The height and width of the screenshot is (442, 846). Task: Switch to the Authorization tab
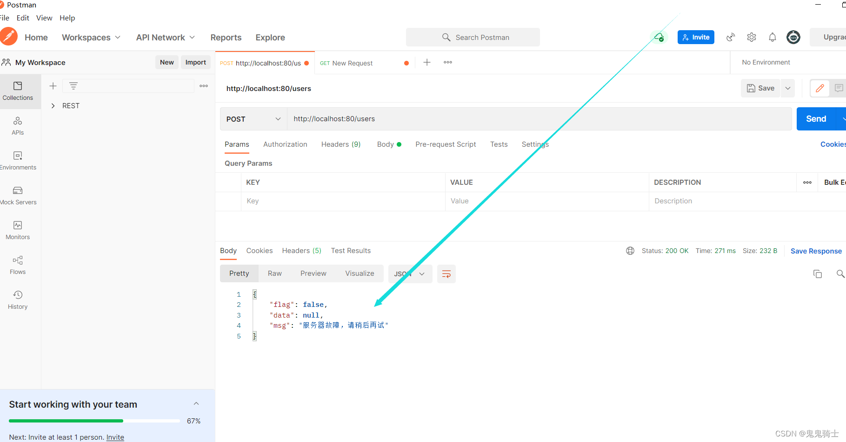click(x=285, y=144)
